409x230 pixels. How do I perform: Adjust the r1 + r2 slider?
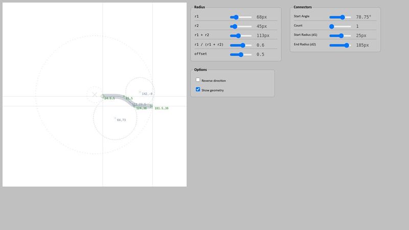click(241, 36)
